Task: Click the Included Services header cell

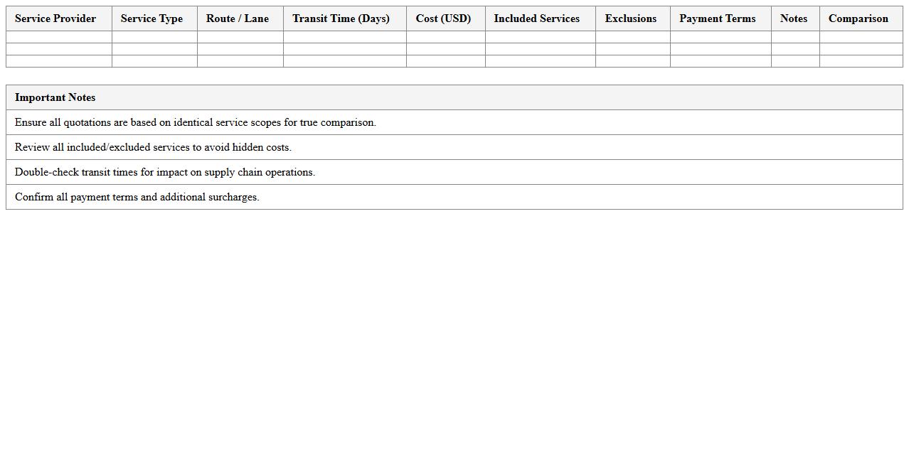Action: tap(536, 18)
